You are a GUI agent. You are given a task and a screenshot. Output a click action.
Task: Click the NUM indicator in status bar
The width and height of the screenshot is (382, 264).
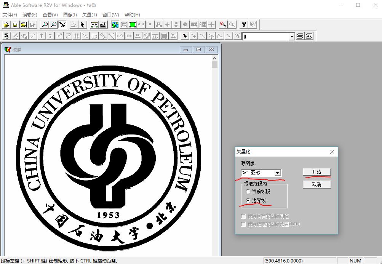point(355,261)
